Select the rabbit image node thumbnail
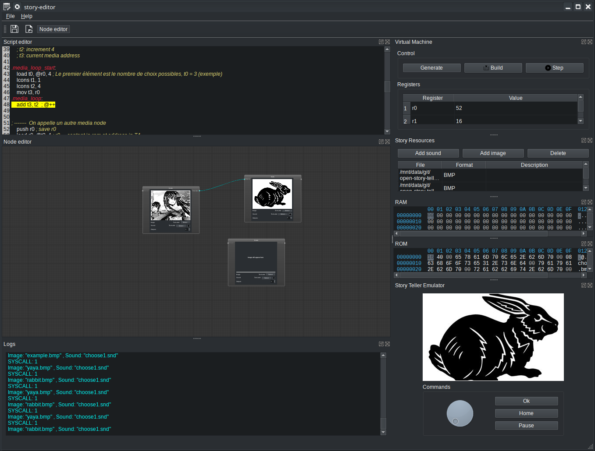 pyautogui.click(x=272, y=194)
